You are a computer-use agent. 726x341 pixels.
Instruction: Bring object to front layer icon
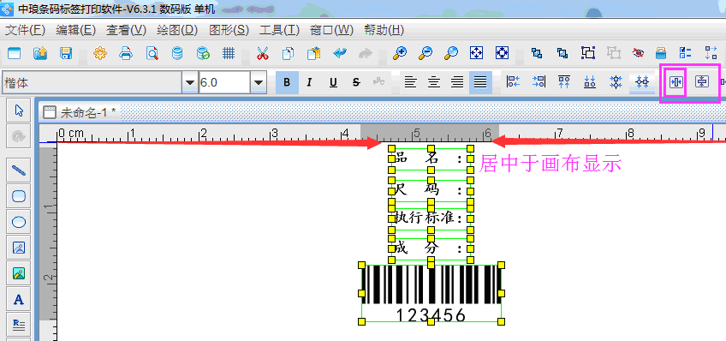(537, 54)
